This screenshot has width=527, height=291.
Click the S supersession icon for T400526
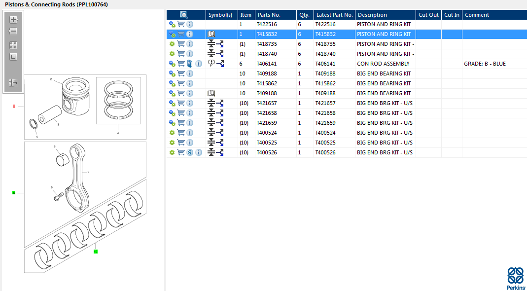[190, 152]
